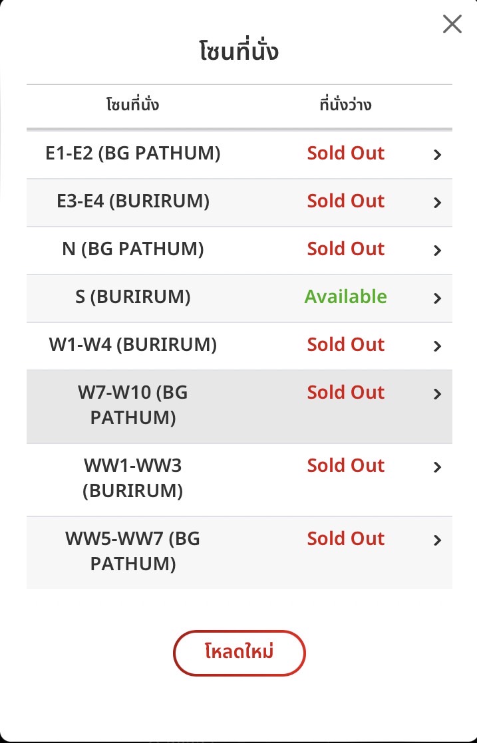Click the ที่นั่งว่าง column header
The width and height of the screenshot is (477, 743).
pos(345,105)
